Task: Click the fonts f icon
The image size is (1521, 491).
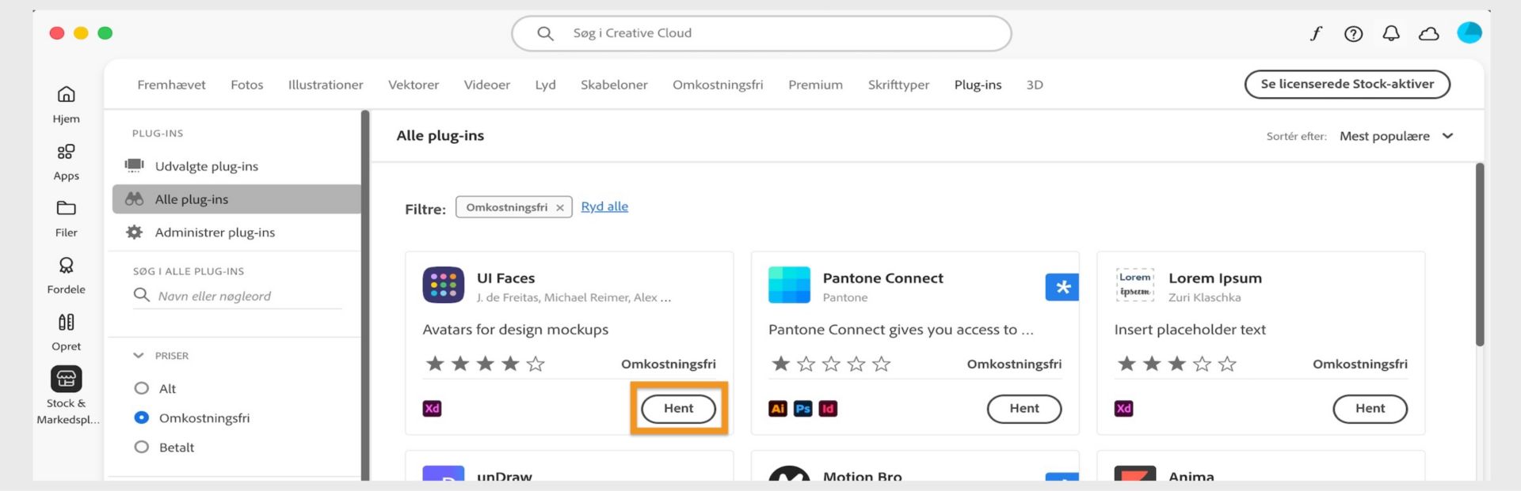Action: (x=1316, y=33)
